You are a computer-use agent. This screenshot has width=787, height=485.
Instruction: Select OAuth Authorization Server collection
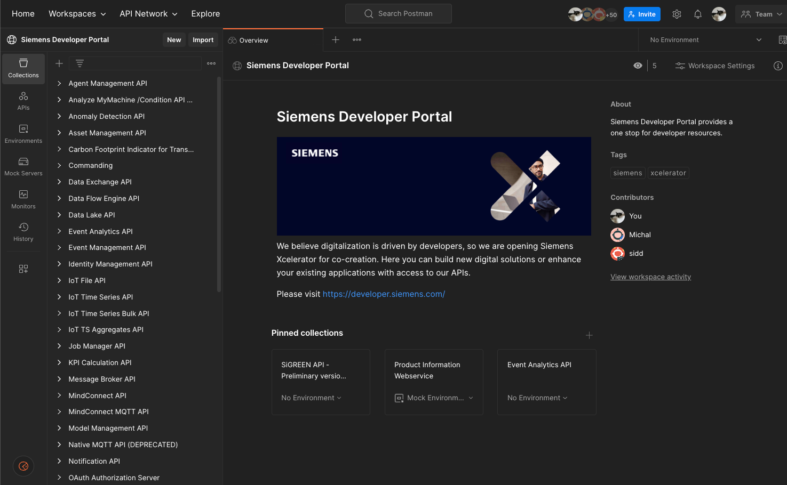click(114, 478)
